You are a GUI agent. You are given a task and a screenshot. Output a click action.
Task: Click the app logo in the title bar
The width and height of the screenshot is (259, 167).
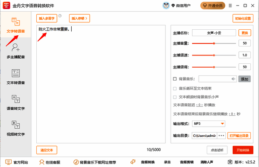[6, 6]
